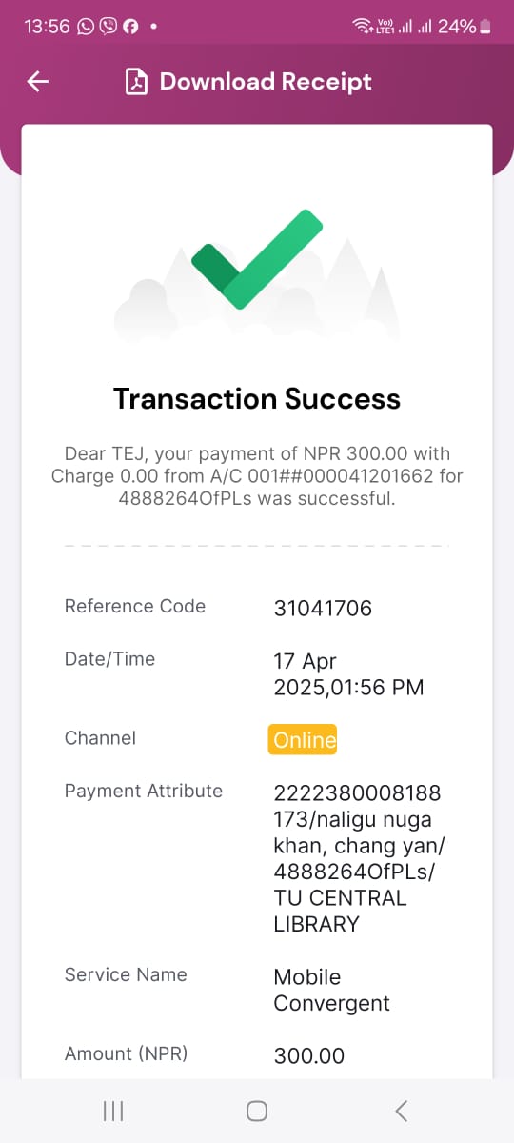Tap the Android home button
This screenshot has width=514, height=1143.
[x=257, y=1111]
